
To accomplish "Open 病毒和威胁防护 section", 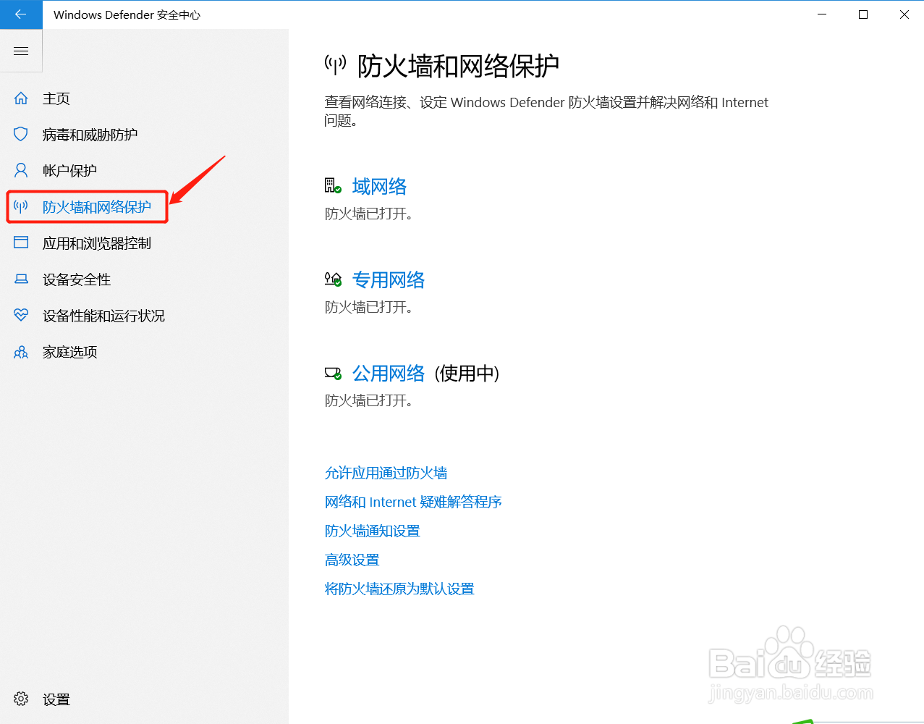I will (x=90, y=135).
